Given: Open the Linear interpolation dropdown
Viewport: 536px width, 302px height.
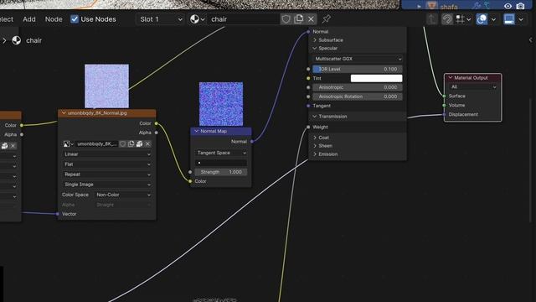Looking at the screenshot, I should 107,154.
